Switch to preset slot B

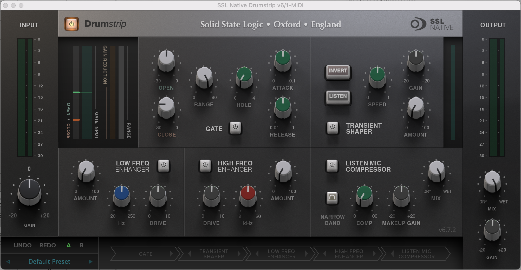[81, 245]
